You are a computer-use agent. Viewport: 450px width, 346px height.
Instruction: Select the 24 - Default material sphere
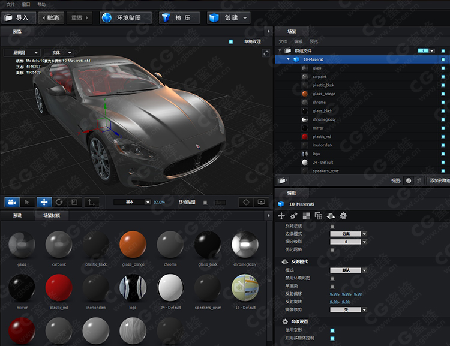click(x=170, y=288)
